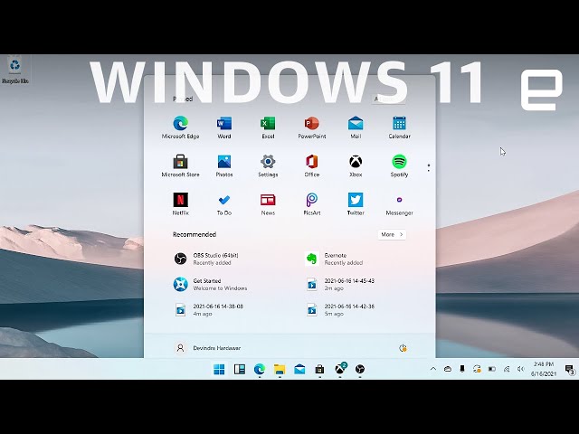
Task: Launch PicsArt from pinned apps
Action: (x=311, y=204)
